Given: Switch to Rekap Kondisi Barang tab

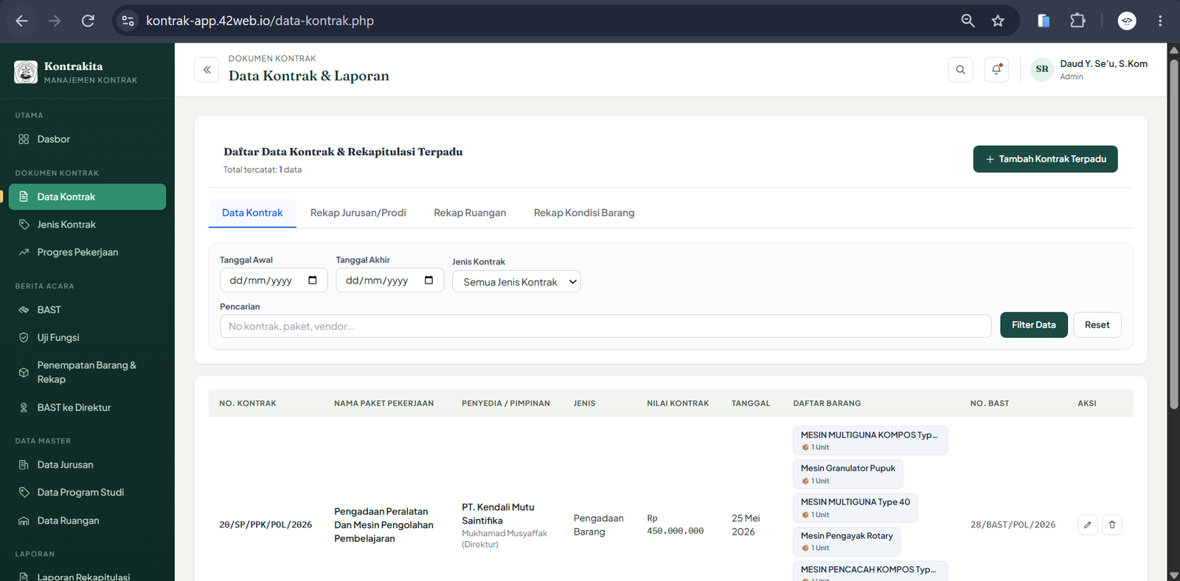Looking at the screenshot, I should [x=584, y=213].
